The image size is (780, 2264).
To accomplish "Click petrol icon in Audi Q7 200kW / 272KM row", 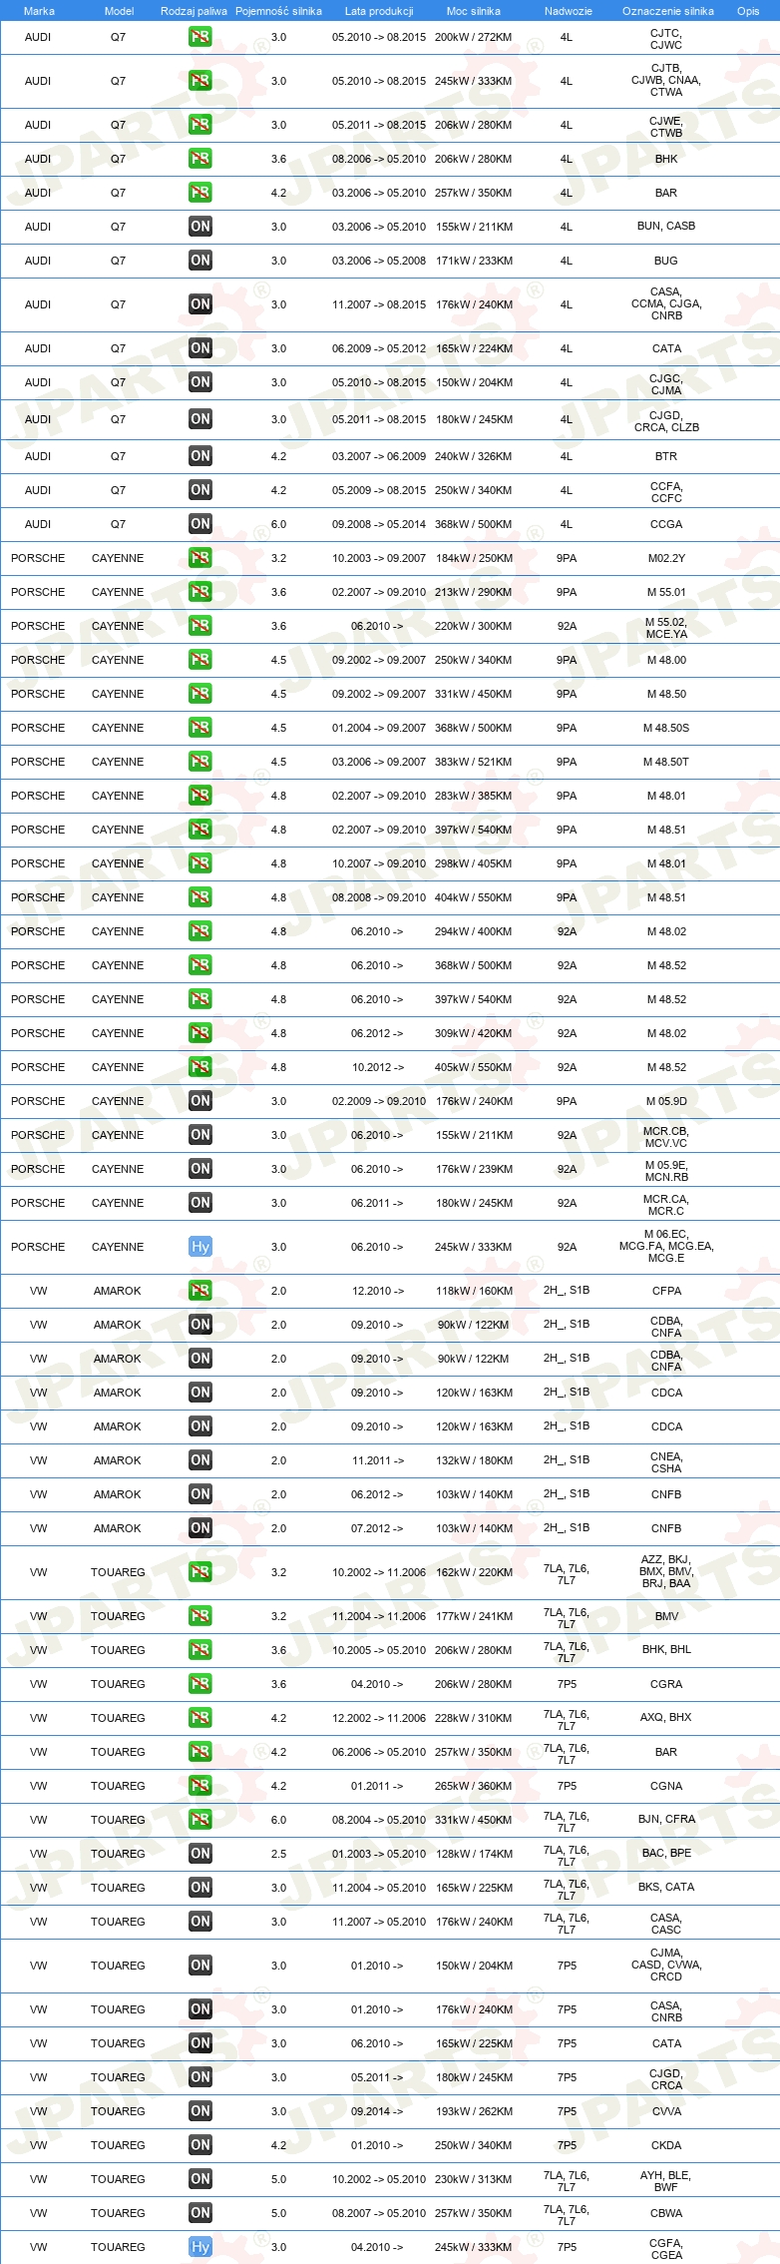I will point(200,37).
